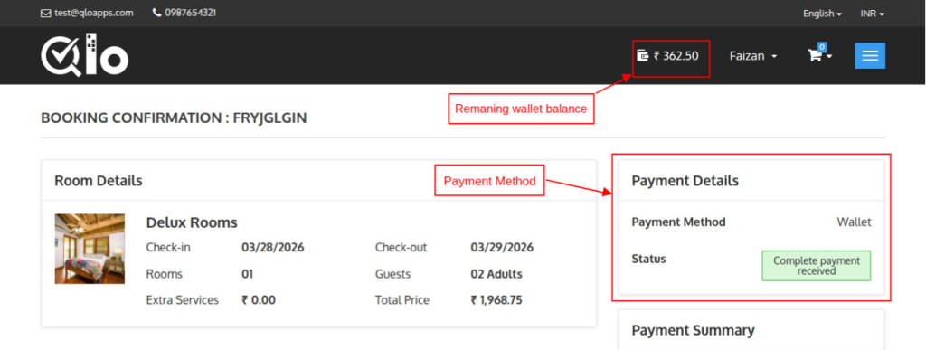Image resolution: width=926 pixels, height=350 pixels.
Task: Click the 0987654321 phone number
Action: click(191, 13)
